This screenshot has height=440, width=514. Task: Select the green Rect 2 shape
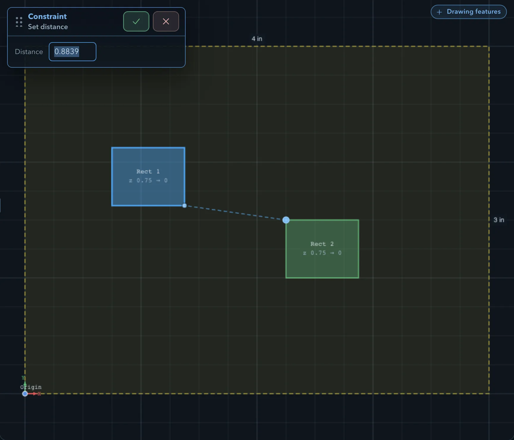coord(322,249)
